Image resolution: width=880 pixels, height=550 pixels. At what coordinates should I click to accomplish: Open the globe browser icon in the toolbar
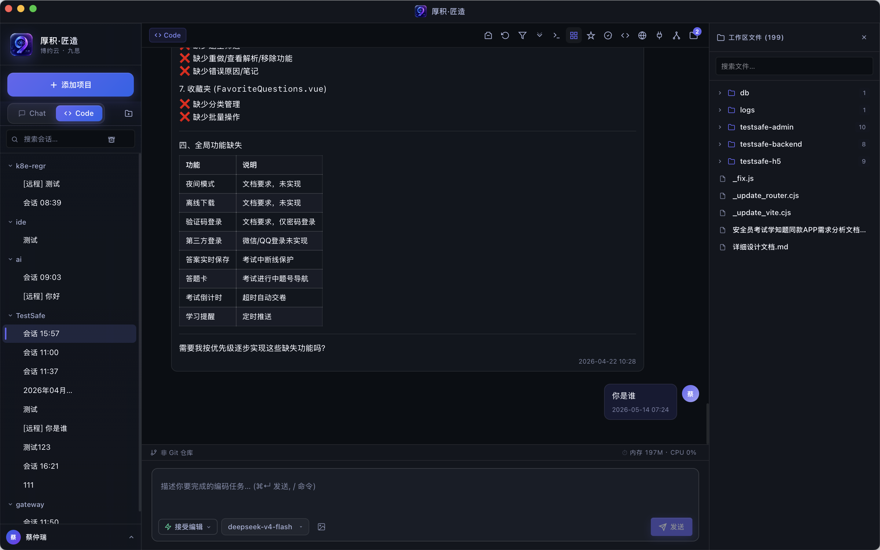pyautogui.click(x=642, y=35)
